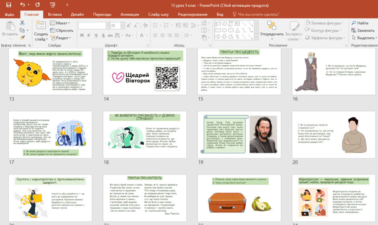Open Контур фигуры shape outline

tap(323, 30)
